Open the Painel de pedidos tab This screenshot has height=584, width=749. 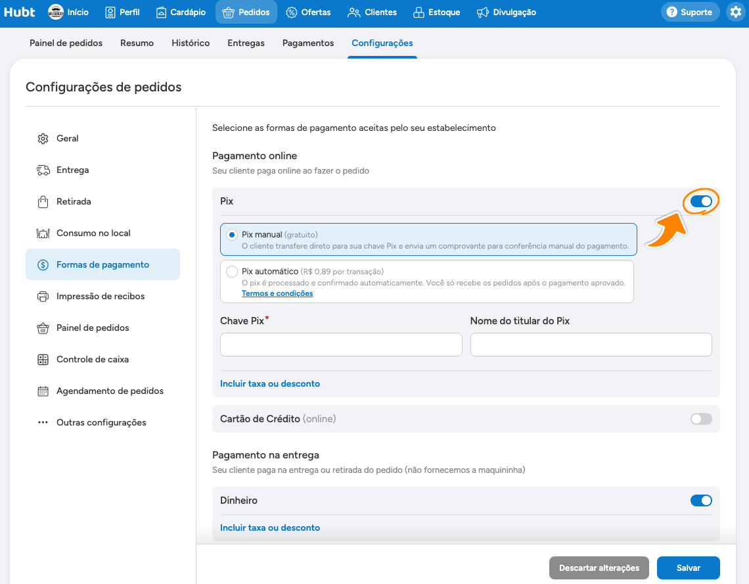click(x=66, y=43)
